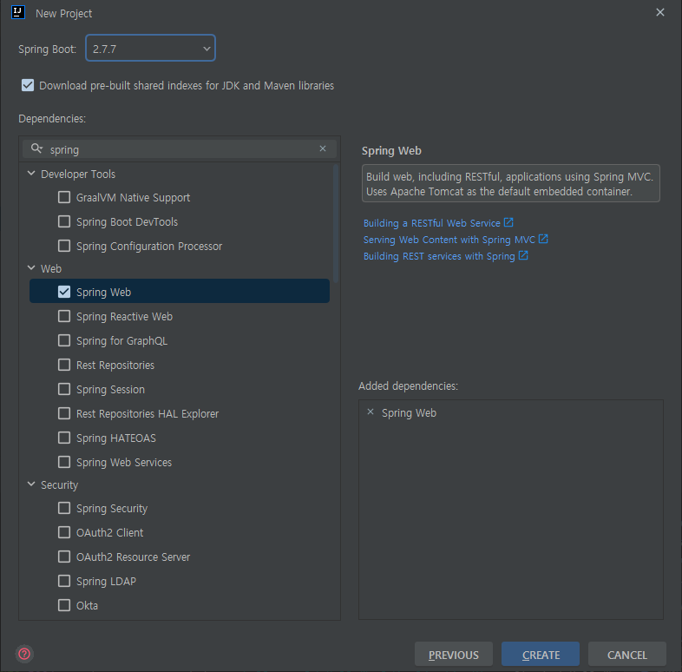The width and height of the screenshot is (682, 672).
Task: Click the IntelliJ IDEA logo icon
Action: [x=18, y=13]
